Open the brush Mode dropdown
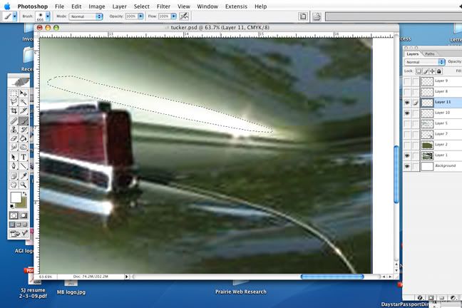Viewport: 462px width, 308px height. point(86,16)
